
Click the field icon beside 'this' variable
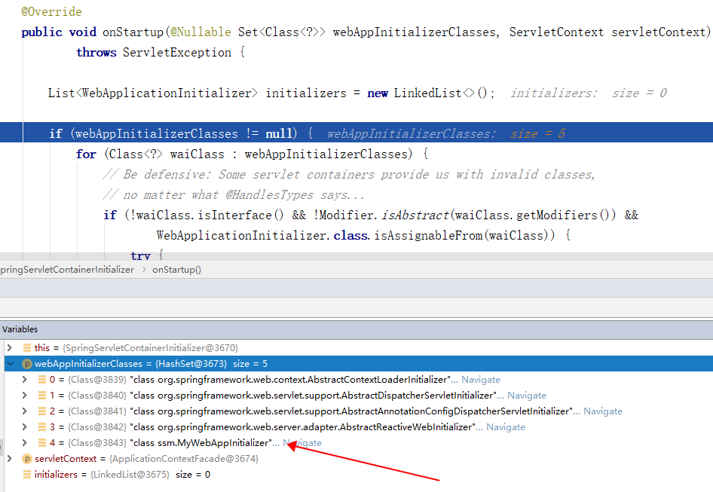tap(27, 348)
